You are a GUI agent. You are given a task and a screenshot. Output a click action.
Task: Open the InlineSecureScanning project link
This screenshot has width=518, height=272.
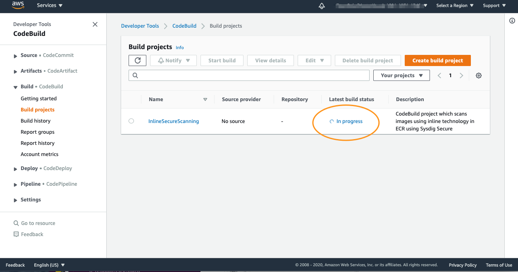[174, 121]
